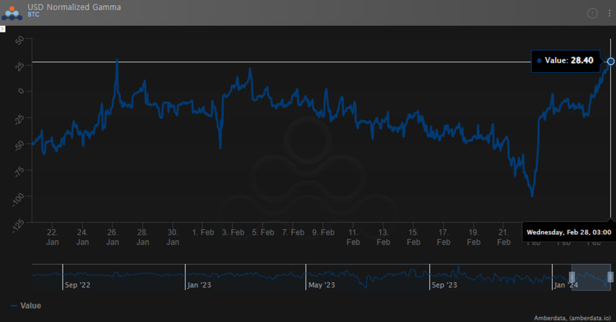
Task: Open the chart info circle icon
Action: [x=592, y=13]
